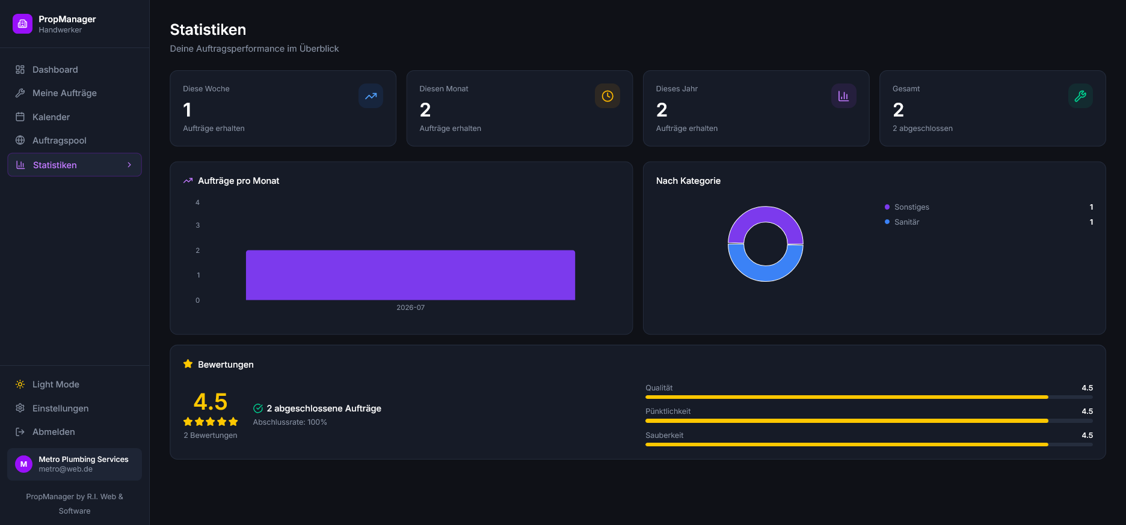Image resolution: width=1126 pixels, height=525 pixels.
Task: Click the star icon beside Bewertungen heading
Action: pyautogui.click(x=188, y=364)
